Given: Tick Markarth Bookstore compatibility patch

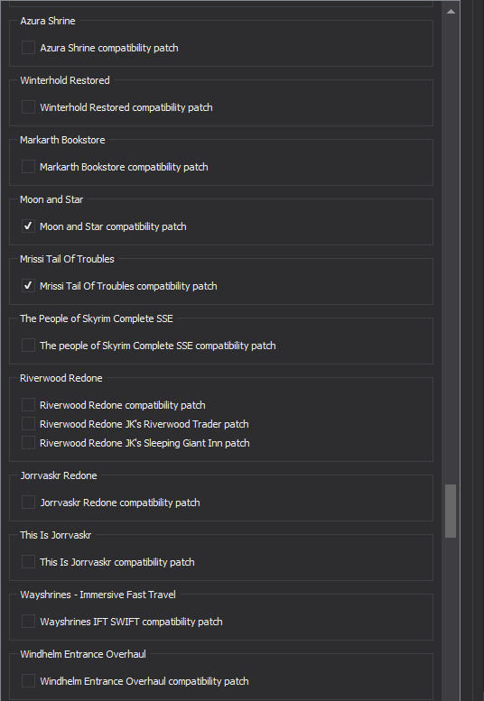Looking at the screenshot, I should coord(28,166).
